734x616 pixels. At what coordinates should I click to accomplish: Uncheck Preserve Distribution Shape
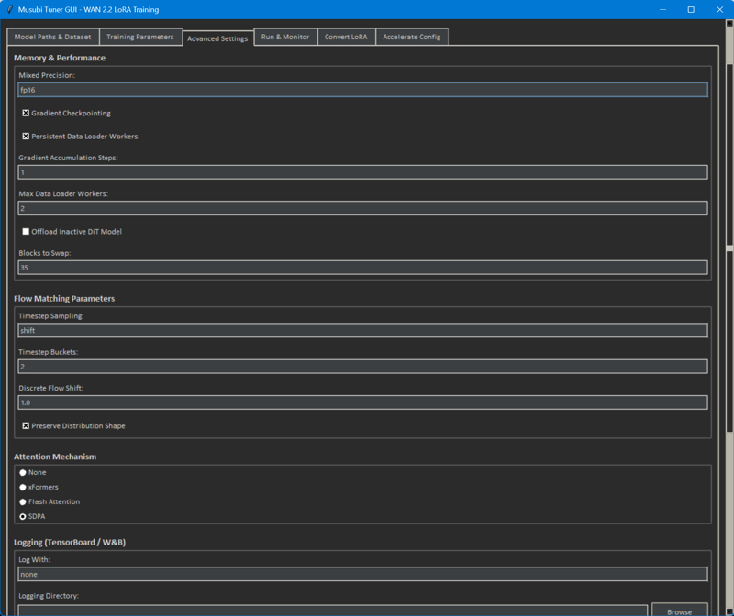[x=27, y=426]
